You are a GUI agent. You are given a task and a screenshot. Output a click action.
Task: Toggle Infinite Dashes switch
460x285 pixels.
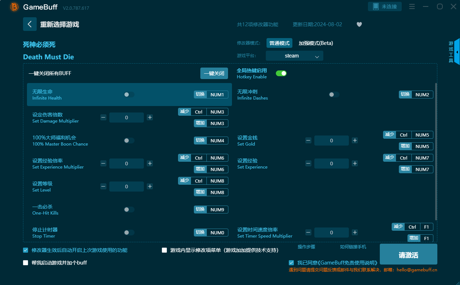click(334, 95)
